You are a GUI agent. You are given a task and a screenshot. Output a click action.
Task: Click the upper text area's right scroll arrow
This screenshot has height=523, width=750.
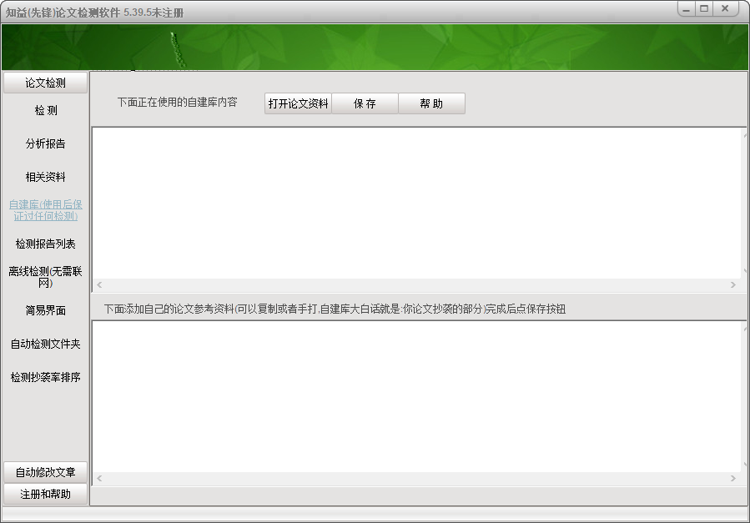click(733, 285)
